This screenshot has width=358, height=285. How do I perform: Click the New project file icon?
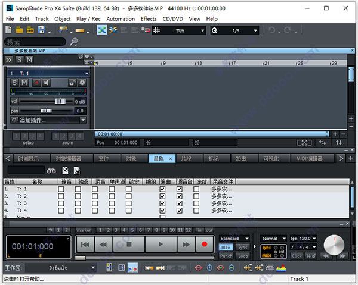coord(8,30)
